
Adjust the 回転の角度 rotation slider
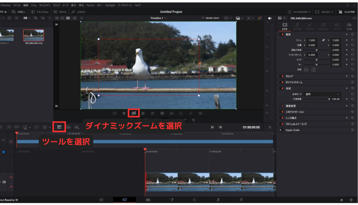(316, 50)
